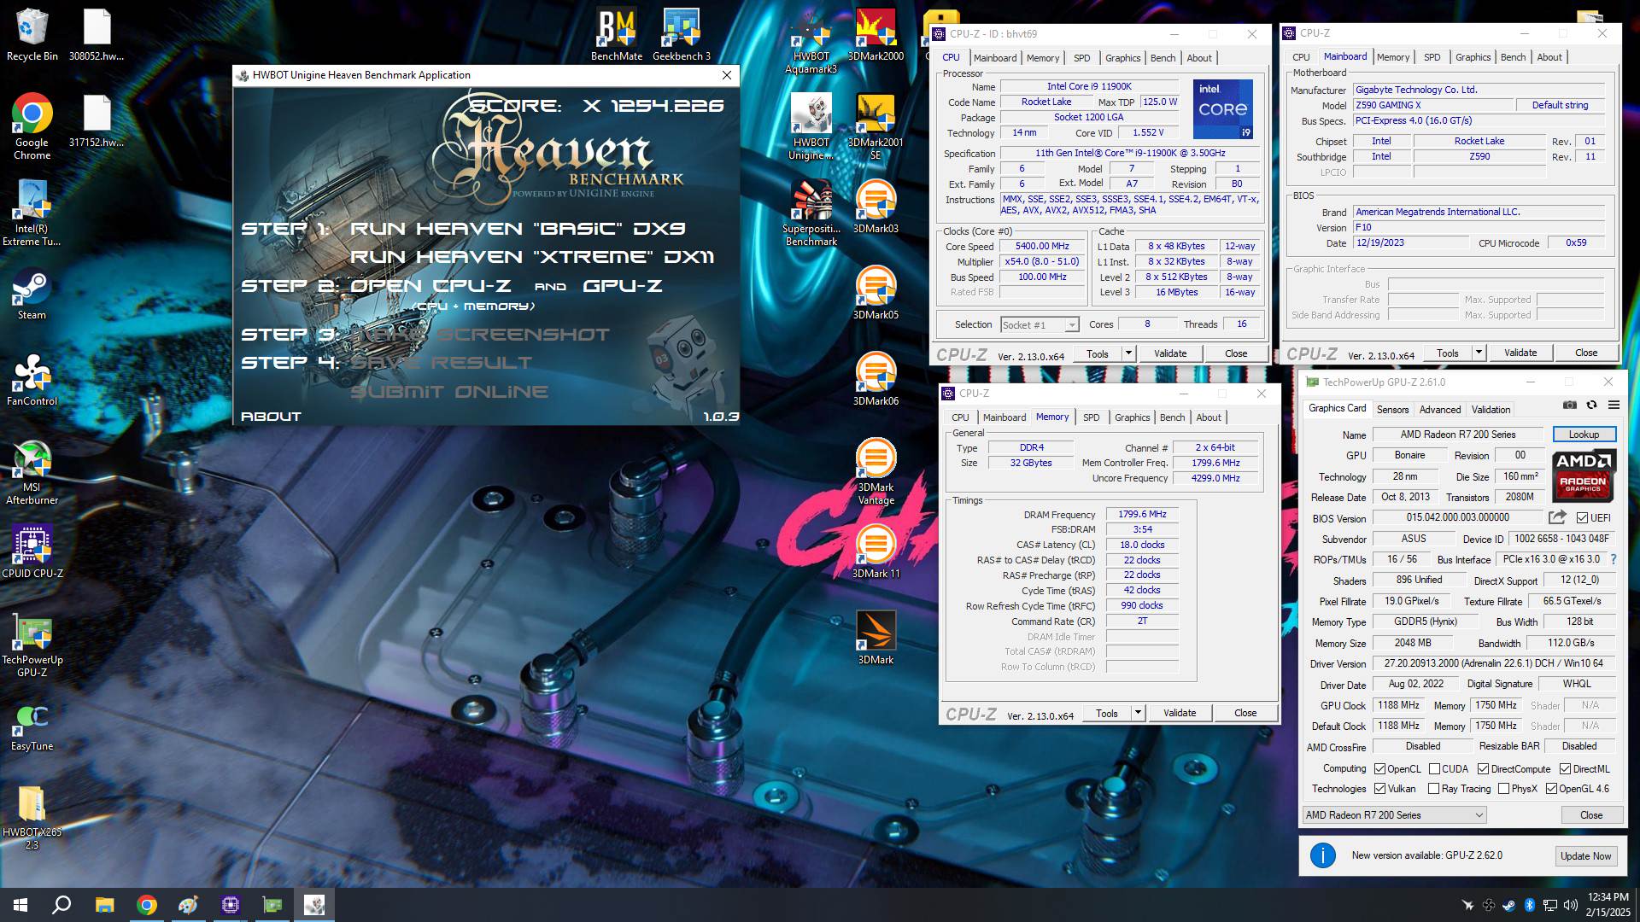The height and width of the screenshot is (922, 1640).
Task: Open Geekbench 3 desktop shortcut
Action: 681,34
